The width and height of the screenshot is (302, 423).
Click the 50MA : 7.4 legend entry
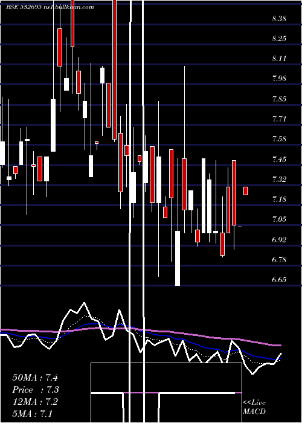pyautogui.click(x=35, y=378)
